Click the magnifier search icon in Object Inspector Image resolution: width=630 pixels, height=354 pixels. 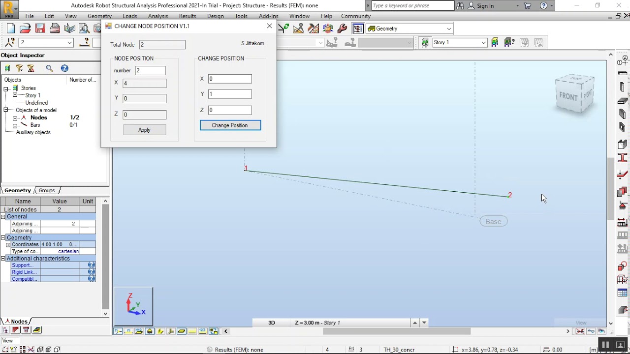[49, 68]
